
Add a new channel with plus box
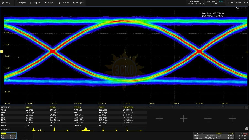(25, 136)
